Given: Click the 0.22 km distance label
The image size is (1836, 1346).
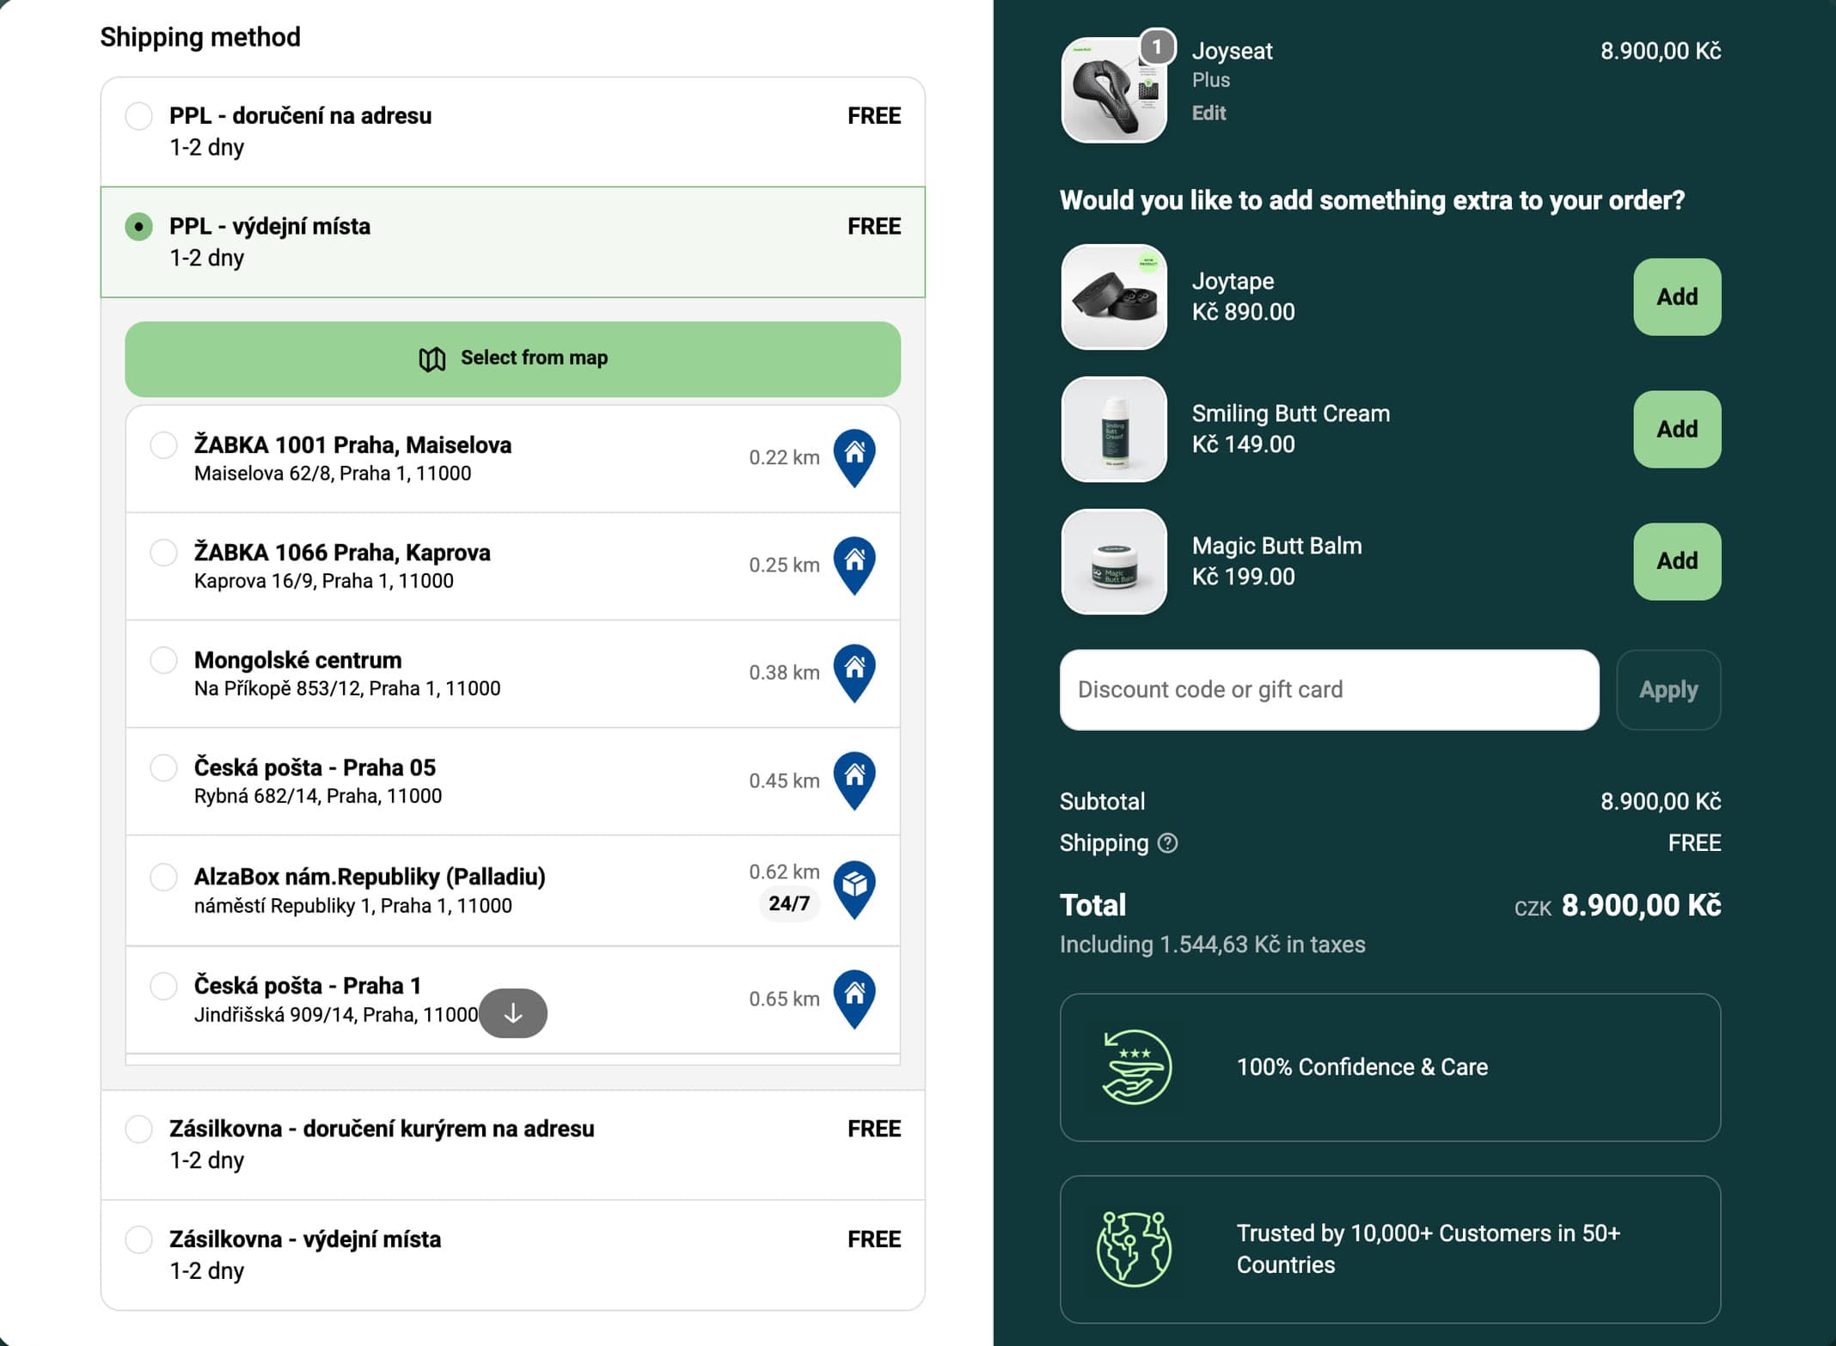Looking at the screenshot, I should tap(784, 457).
